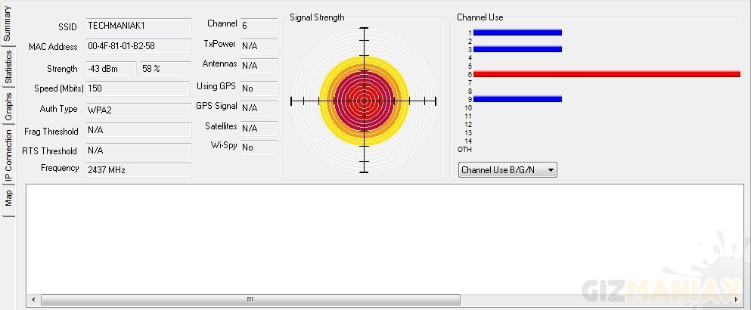Image resolution: width=751 pixels, height=310 pixels.
Task: Click the Summary tab
Action: pos(8,26)
